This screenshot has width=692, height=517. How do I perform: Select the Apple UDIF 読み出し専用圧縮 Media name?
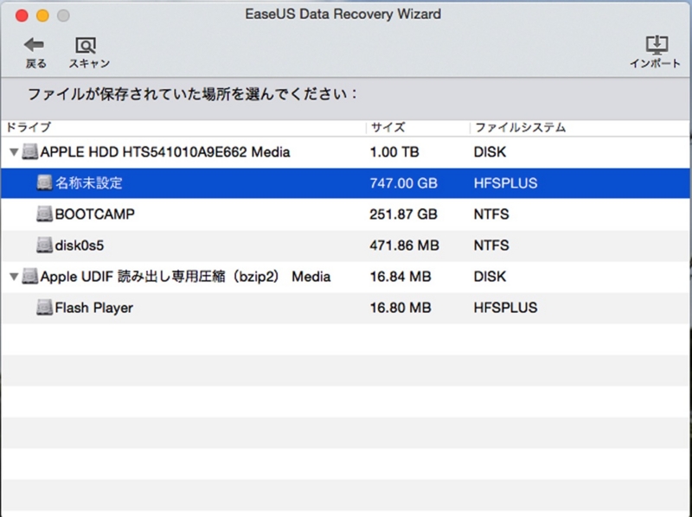click(185, 277)
